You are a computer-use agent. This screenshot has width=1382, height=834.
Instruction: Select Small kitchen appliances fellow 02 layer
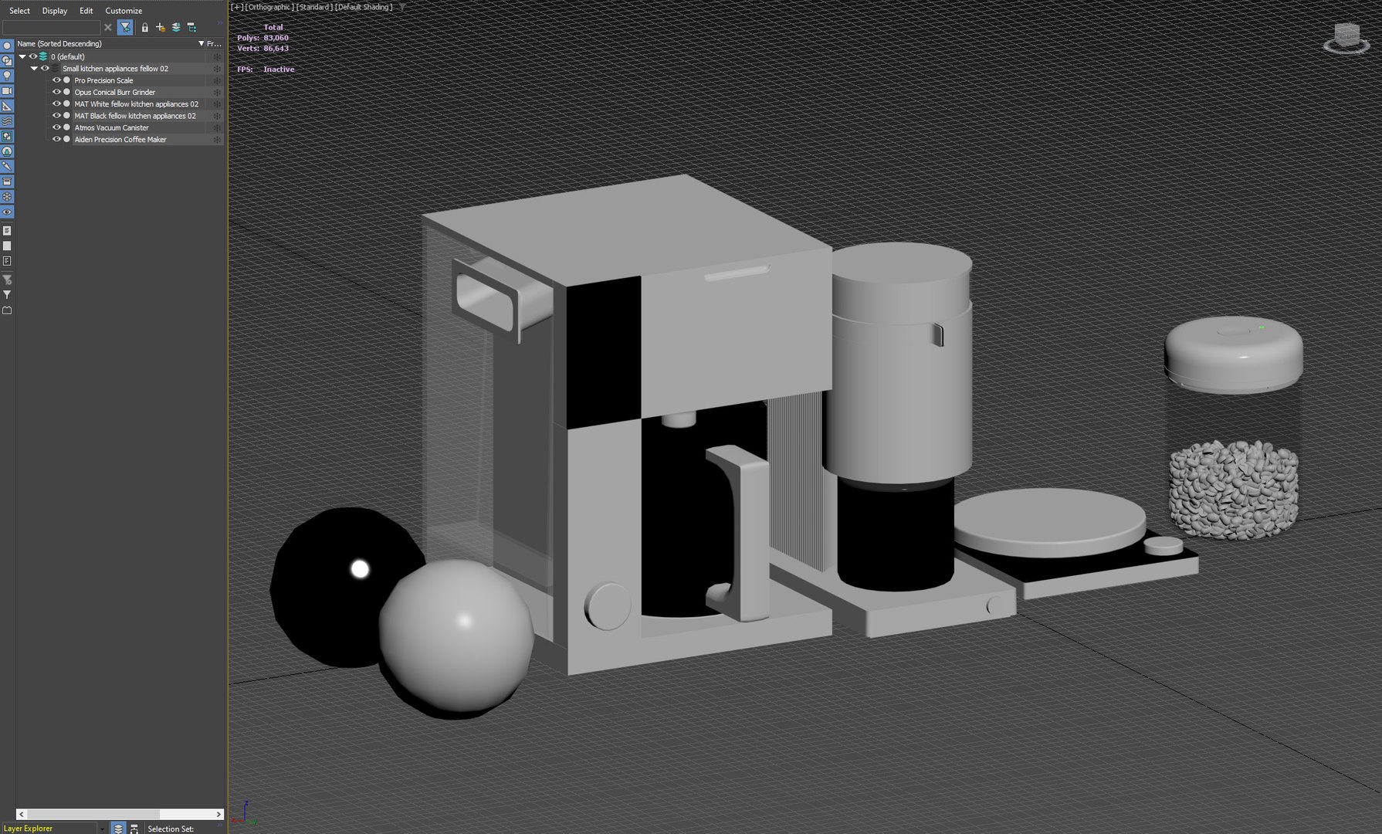click(115, 69)
